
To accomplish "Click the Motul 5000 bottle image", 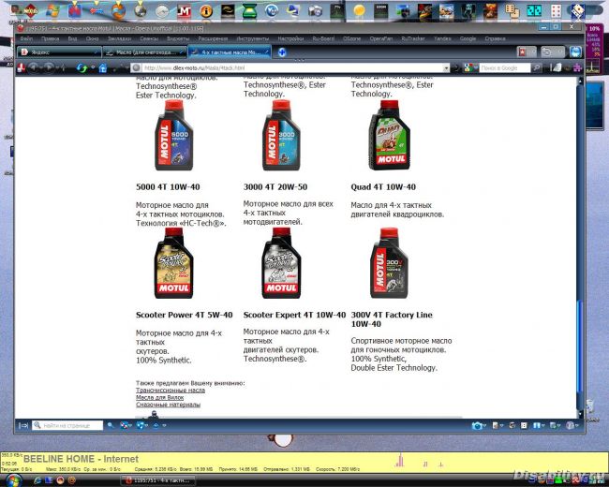I will tap(173, 135).
